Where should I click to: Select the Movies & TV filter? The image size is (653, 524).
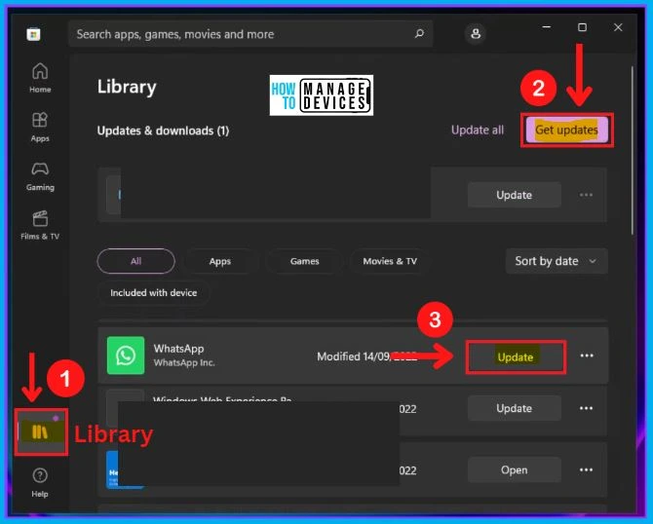click(390, 261)
